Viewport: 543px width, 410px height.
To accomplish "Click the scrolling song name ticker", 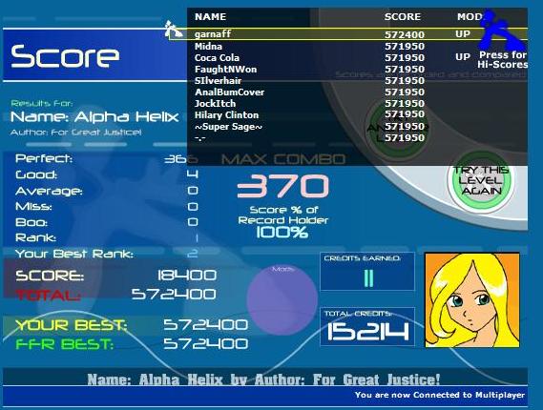I will coord(263,379).
